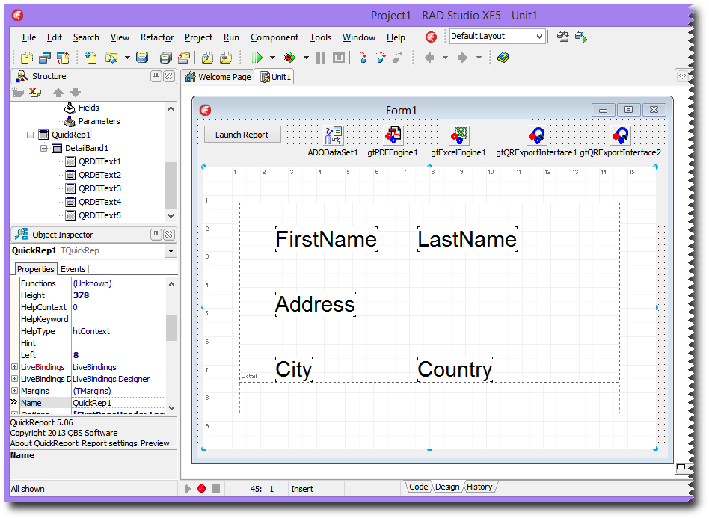The image size is (709, 518).
Task: Select the ADODataSet1 component icon
Action: pyautogui.click(x=334, y=135)
